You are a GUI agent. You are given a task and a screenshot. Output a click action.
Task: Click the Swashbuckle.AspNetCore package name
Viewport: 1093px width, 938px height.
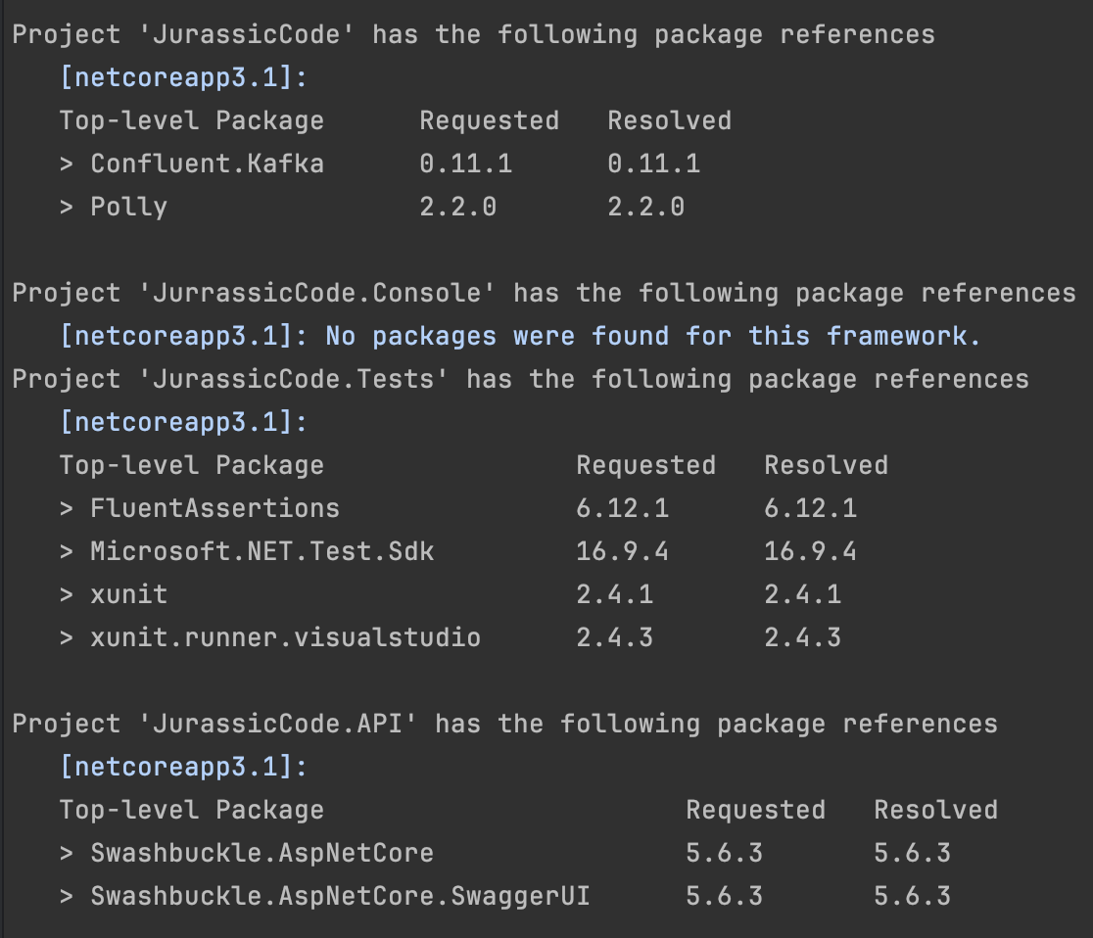coord(262,853)
